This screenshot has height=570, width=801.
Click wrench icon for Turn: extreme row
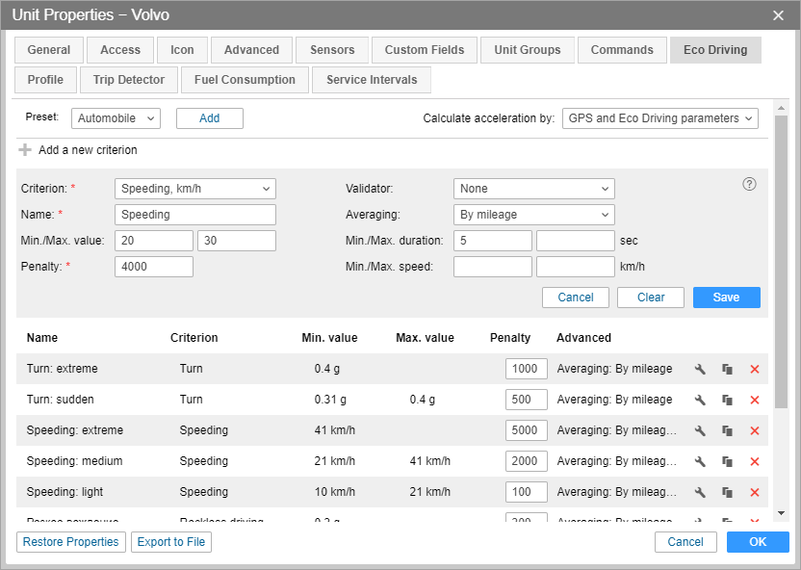(x=701, y=369)
